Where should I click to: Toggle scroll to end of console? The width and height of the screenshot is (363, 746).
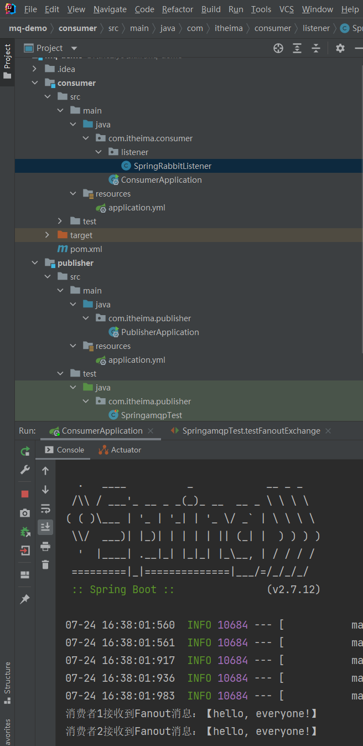(45, 527)
